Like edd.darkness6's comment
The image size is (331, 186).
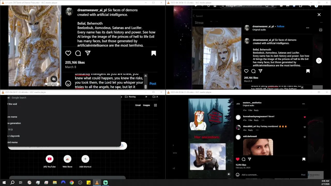click(305, 137)
